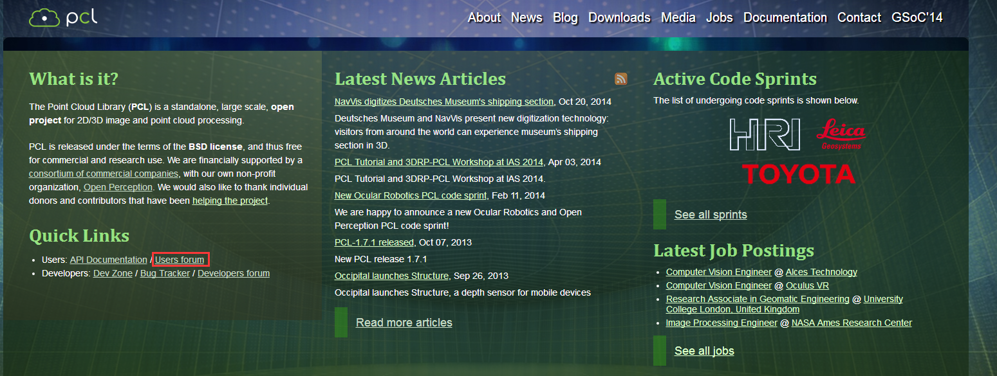Open the Developers forum link

[234, 273]
